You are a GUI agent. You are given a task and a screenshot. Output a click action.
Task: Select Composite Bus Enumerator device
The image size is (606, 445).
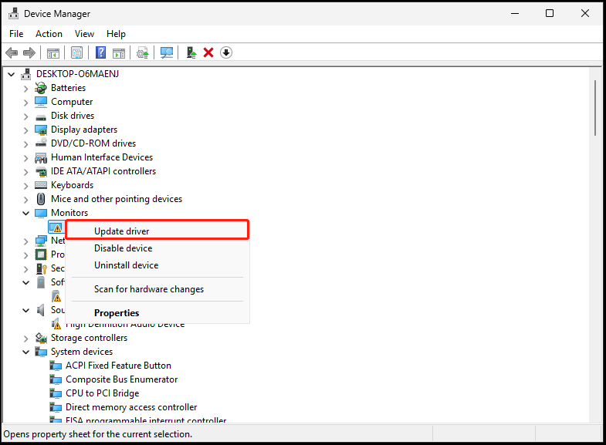click(122, 379)
